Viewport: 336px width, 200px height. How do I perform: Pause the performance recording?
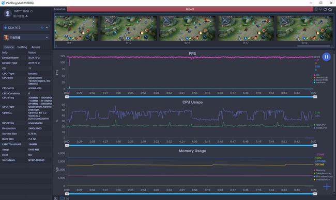(326, 57)
